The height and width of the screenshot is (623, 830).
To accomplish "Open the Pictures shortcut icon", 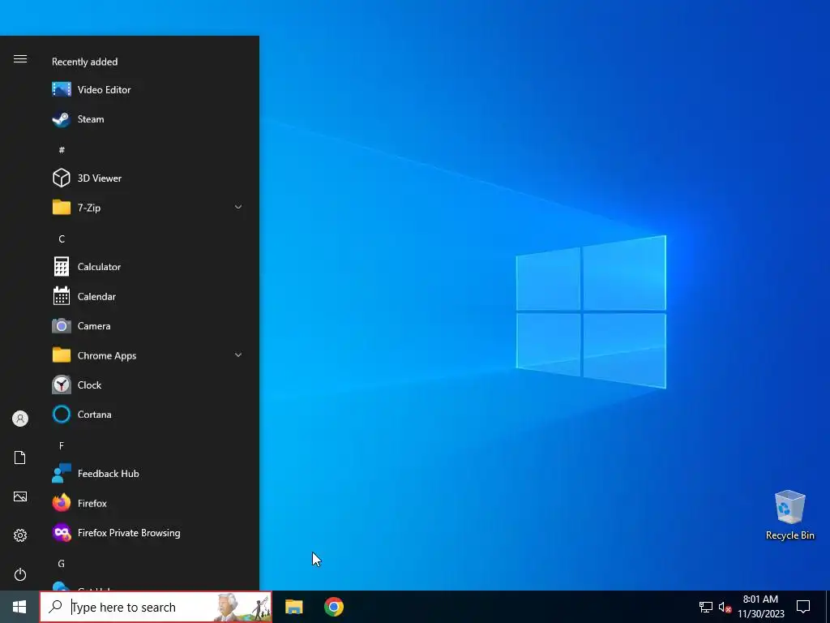I will pyautogui.click(x=20, y=496).
